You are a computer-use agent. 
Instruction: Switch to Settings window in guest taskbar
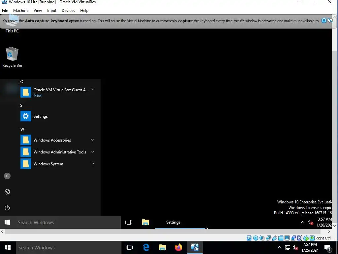click(x=180, y=222)
